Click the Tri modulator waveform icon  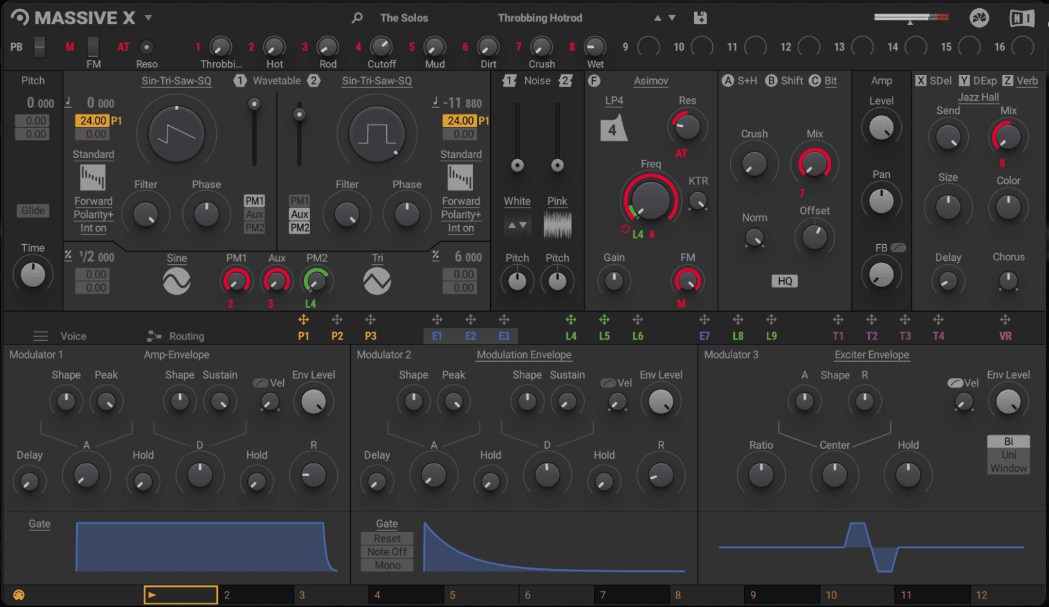pyautogui.click(x=377, y=281)
